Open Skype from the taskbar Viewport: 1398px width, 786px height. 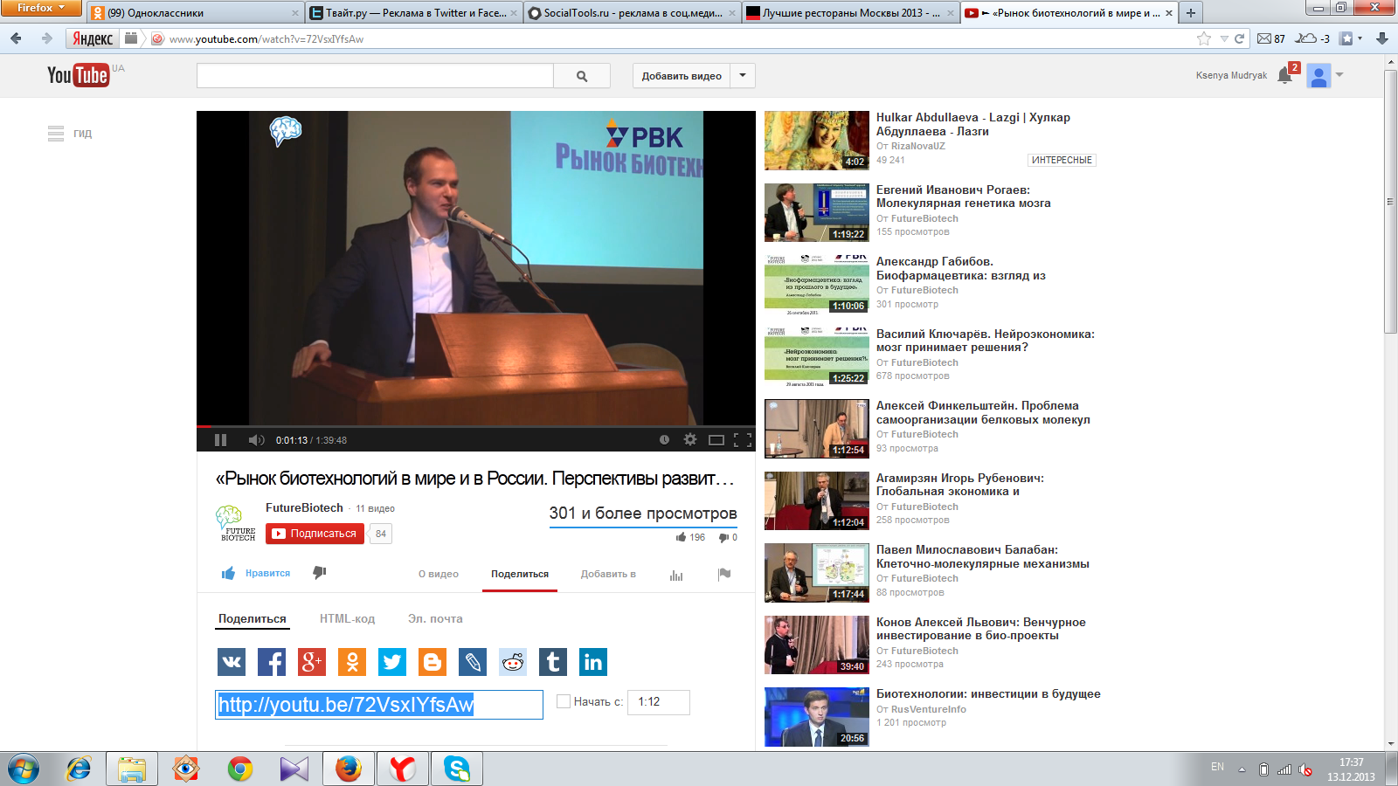coord(457,769)
